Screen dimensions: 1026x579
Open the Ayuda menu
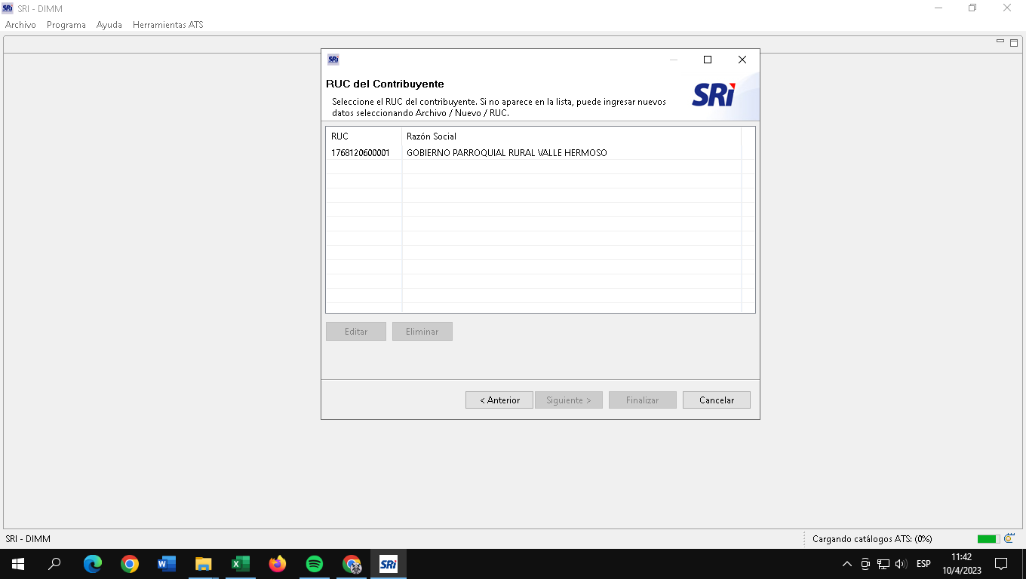(109, 25)
